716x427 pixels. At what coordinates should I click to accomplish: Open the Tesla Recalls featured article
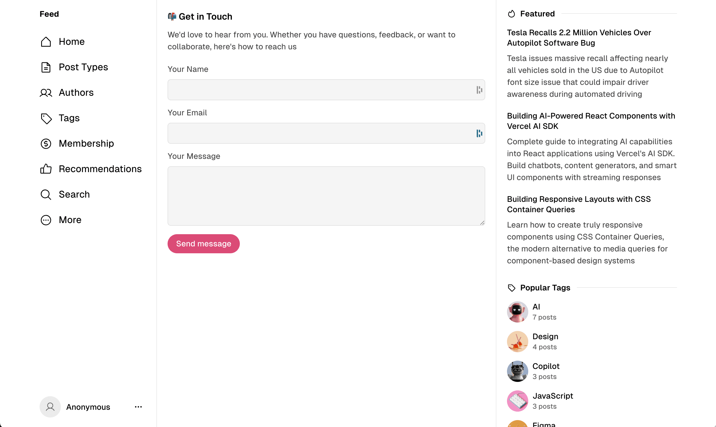pos(579,38)
